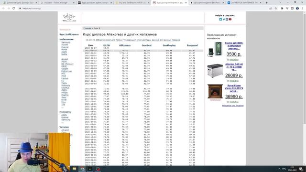Close the 'Buy and Sell Bitcoin on P2P' tab
The width and height of the screenshot is (306, 172).
tap(149, 3)
